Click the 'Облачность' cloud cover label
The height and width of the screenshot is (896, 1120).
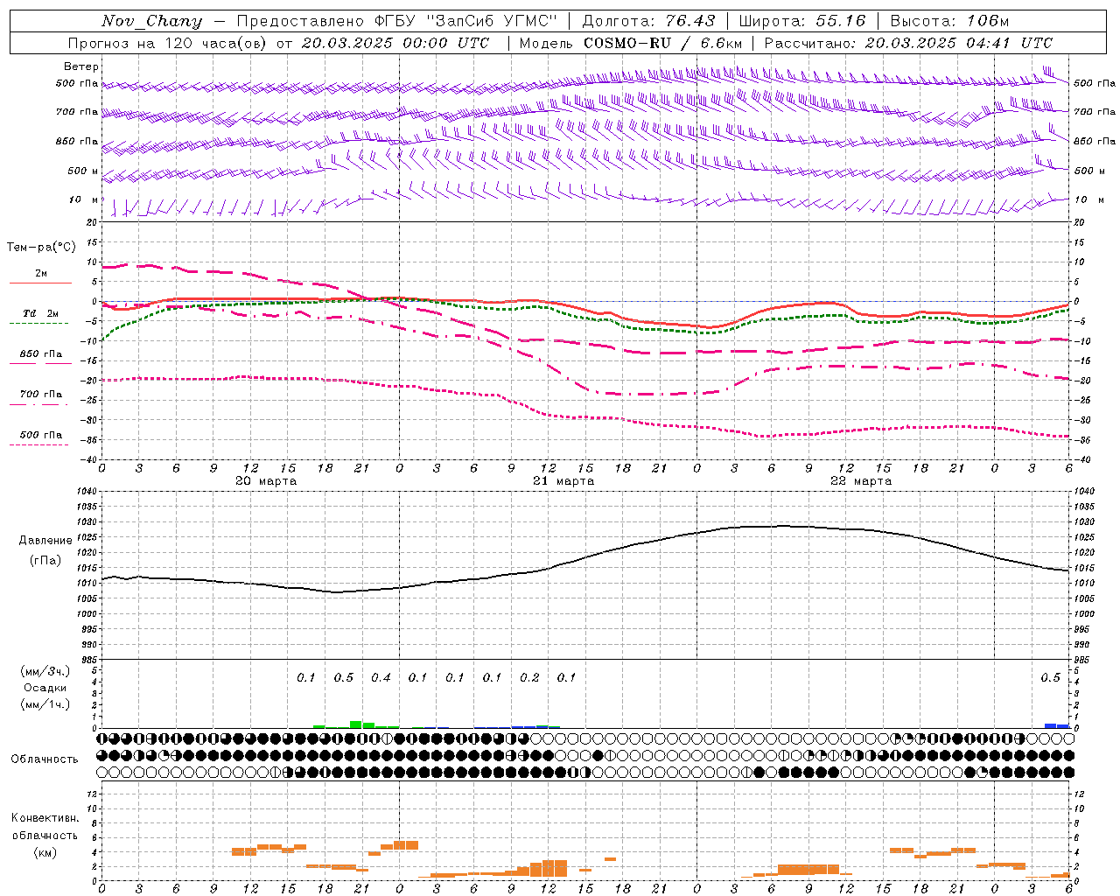tap(45, 759)
